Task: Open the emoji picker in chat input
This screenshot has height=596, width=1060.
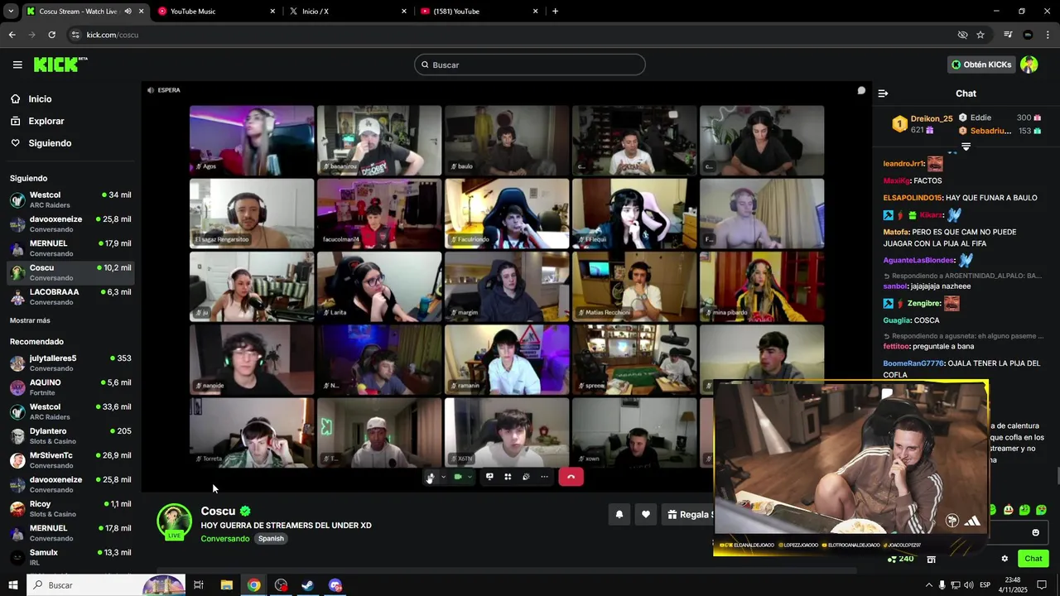Action: [1035, 532]
